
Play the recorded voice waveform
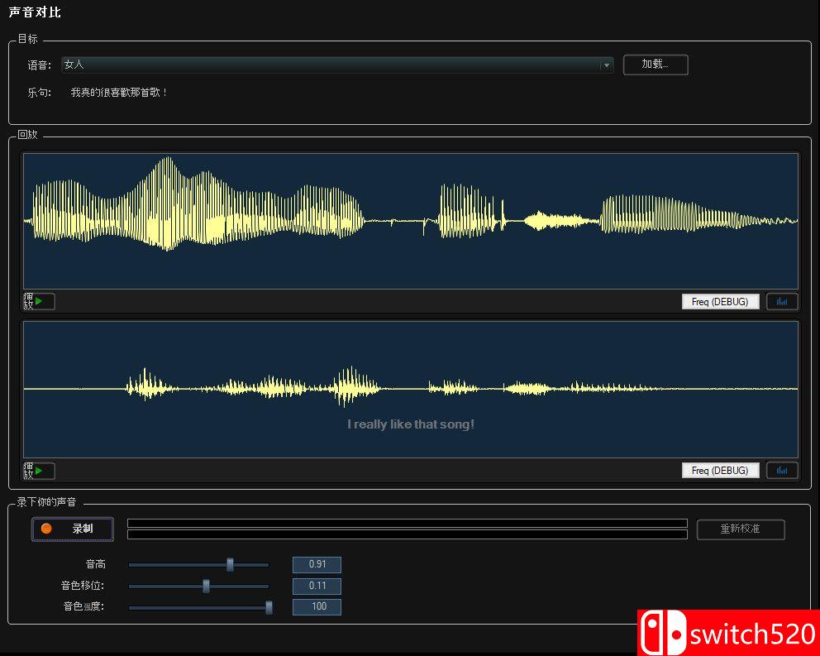(x=39, y=471)
